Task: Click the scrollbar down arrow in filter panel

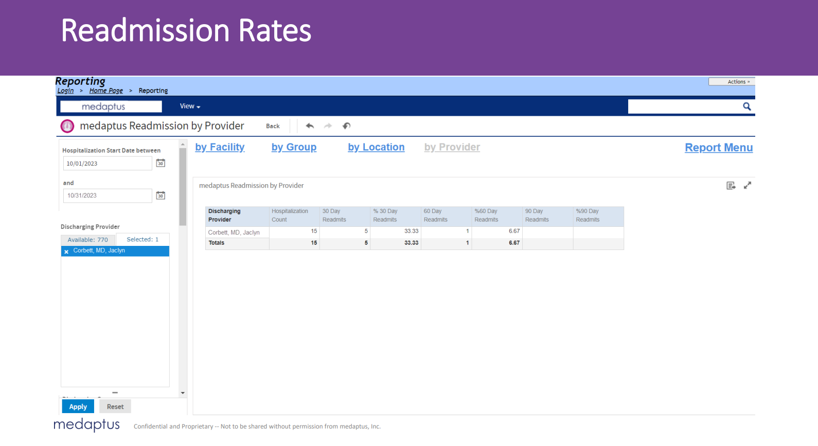Action: coord(183,393)
